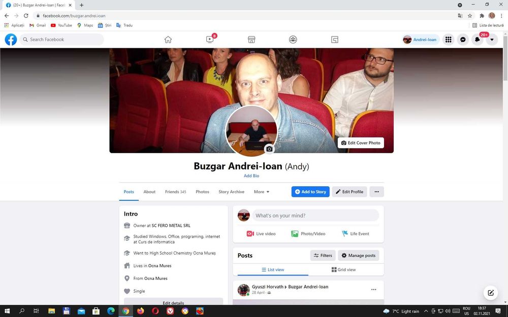The height and width of the screenshot is (317, 508).
Task: Click the What's on your mind field
Action: pyautogui.click(x=315, y=216)
